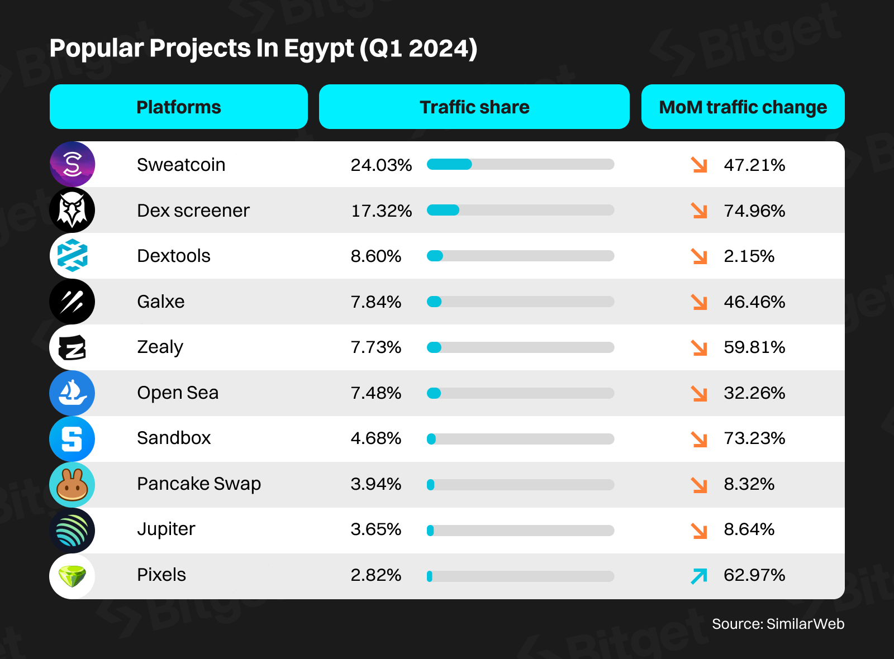Select the Pancake Swap bunny logo
The image size is (894, 659).
(x=72, y=485)
